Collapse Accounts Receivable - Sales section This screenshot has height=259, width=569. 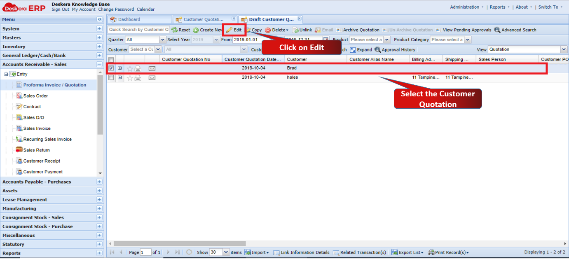coord(99,64)
